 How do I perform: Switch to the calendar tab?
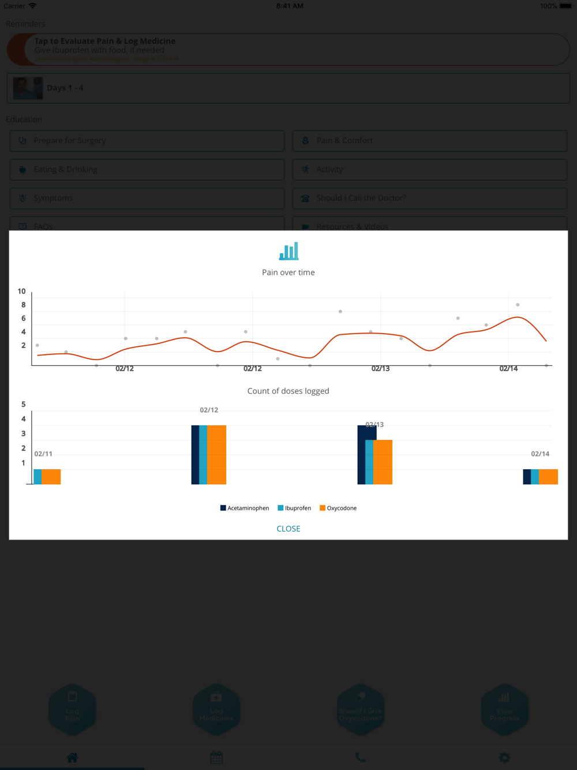[216, 757]
